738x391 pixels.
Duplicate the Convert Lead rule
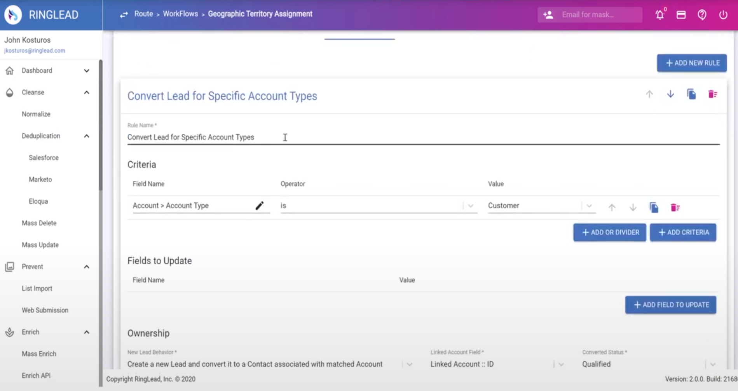tap(691, 94)
